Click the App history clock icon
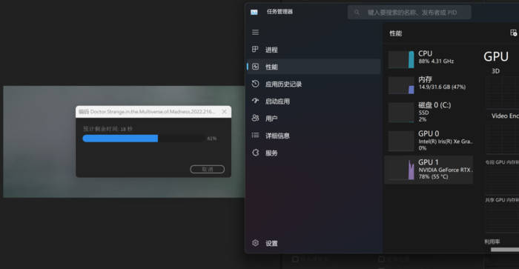519x269 pixels. [255, 84]
